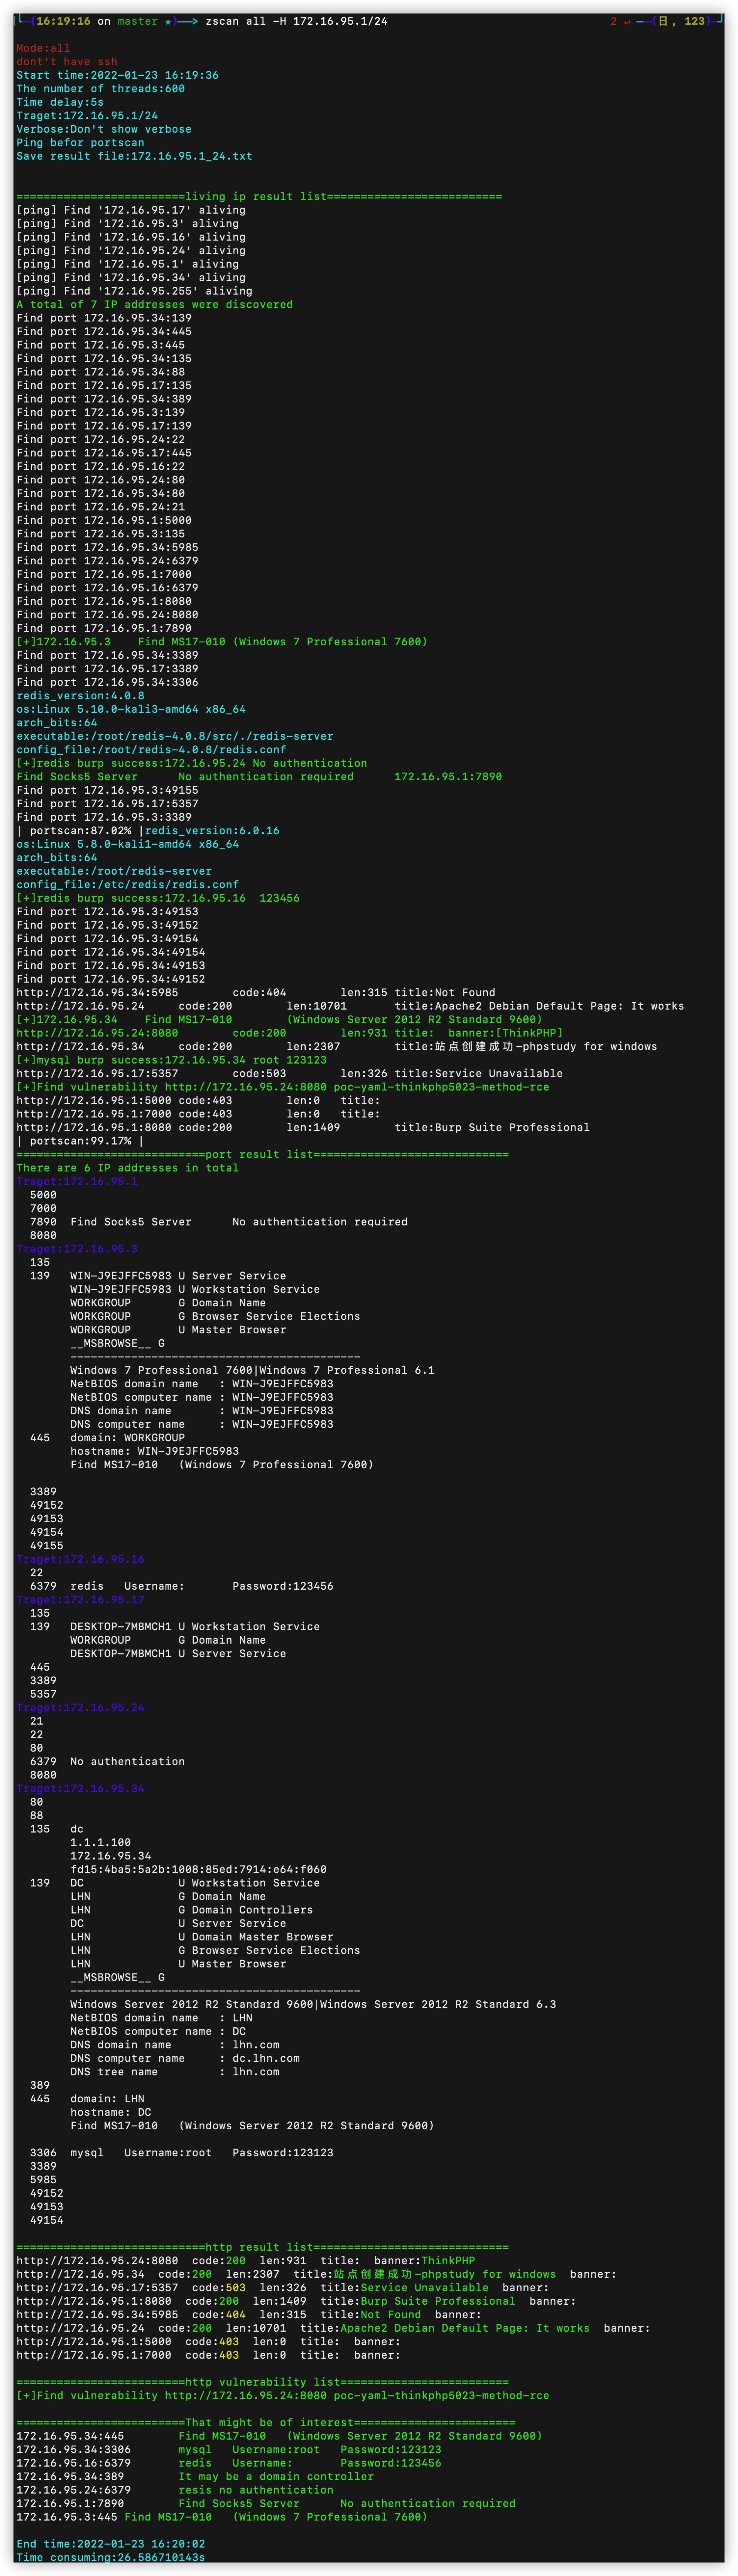Viewport: 738px width, 2576px height.
Task: Click the Save result file 172.16.95.1_24.txt line
Action: point(134,156)
